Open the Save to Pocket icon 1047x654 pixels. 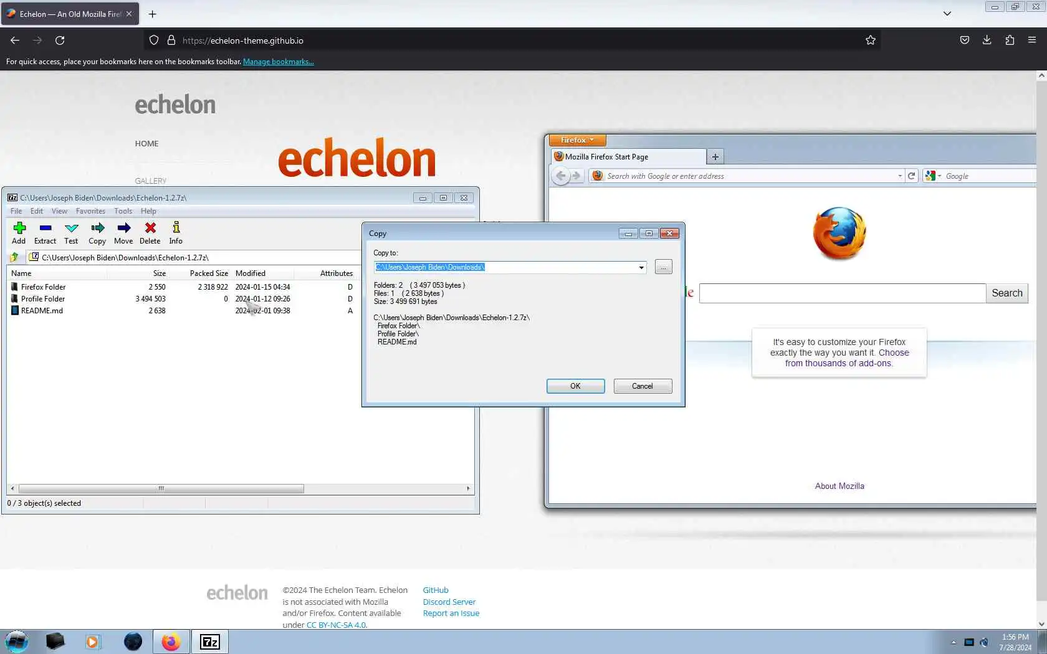(965, 40)
